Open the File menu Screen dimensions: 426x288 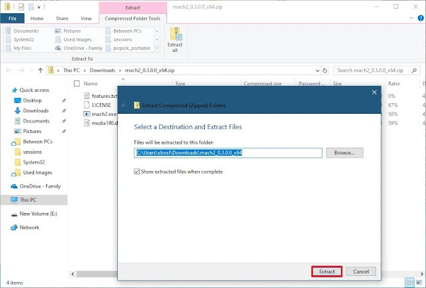12,19
